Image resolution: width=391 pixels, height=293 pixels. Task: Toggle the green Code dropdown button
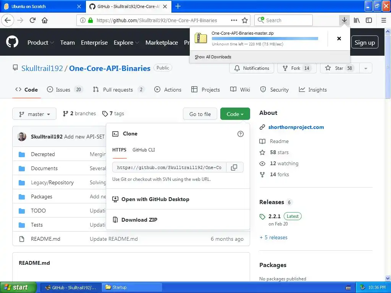(x=235, y=114)
